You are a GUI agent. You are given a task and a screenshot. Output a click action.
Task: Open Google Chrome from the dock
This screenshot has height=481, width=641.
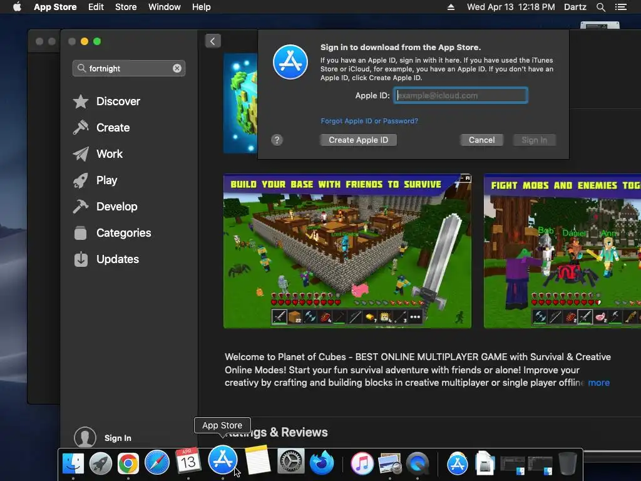(x=128, y=463)
